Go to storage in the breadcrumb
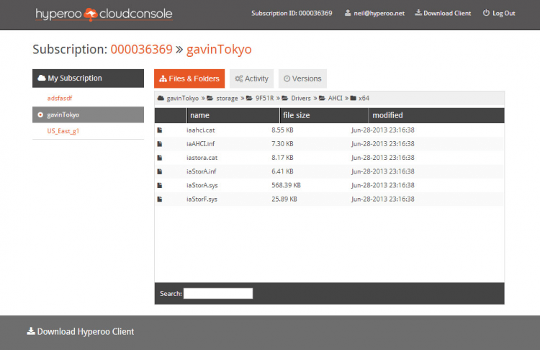Image resolution: width=540 pixels, height=350 pixels. pos(227,98)
